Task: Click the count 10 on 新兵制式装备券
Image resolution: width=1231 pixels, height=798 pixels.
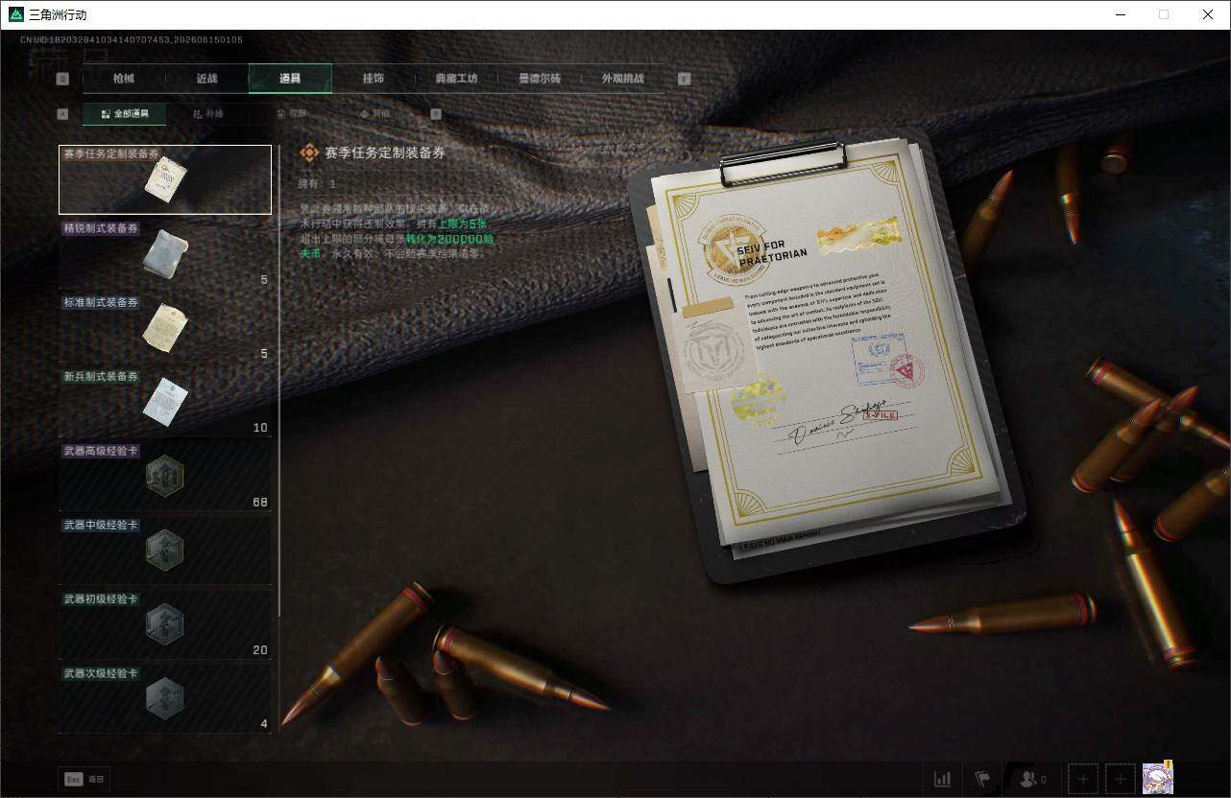Action: [260, 428]
